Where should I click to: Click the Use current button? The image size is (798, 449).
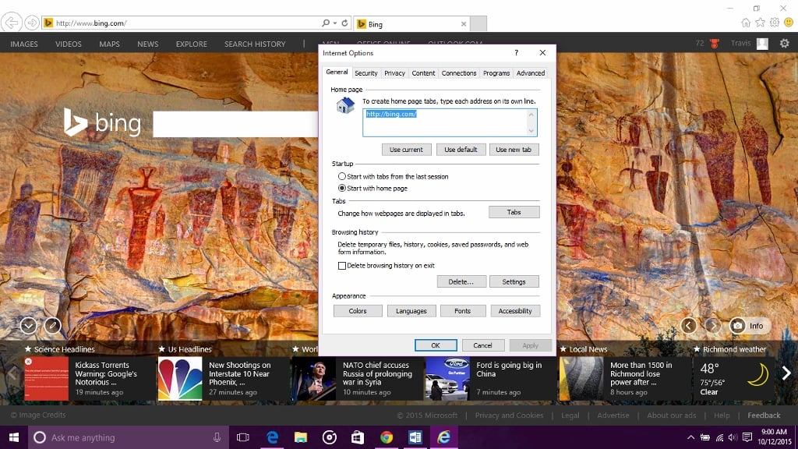click(406, 149)
